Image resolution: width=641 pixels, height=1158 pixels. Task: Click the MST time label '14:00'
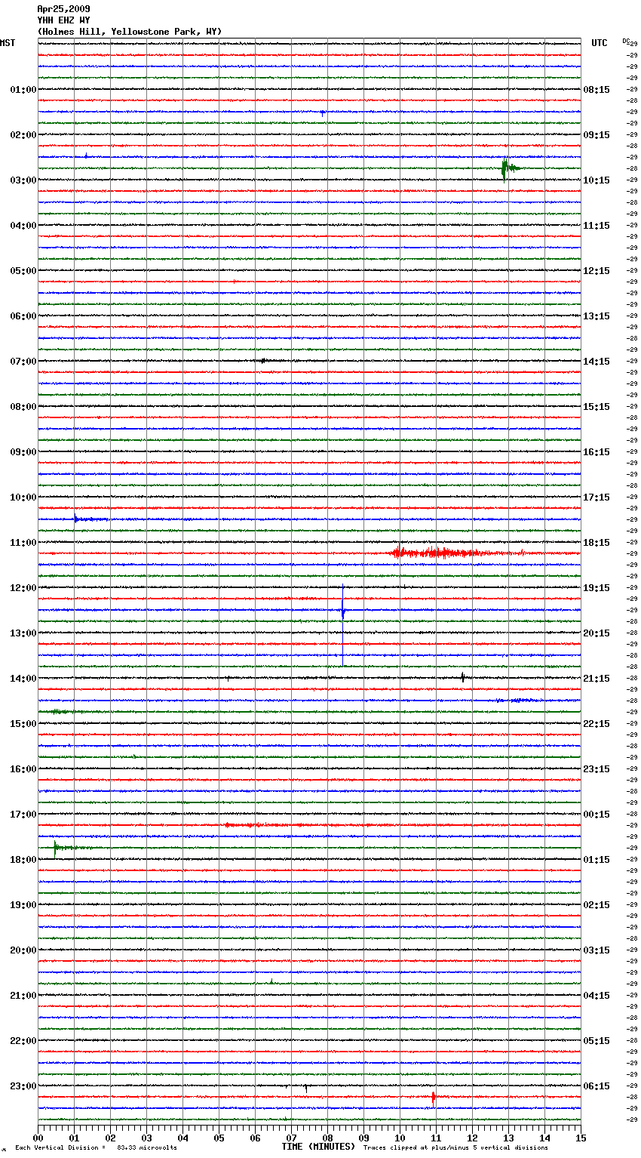coord(23,679)
